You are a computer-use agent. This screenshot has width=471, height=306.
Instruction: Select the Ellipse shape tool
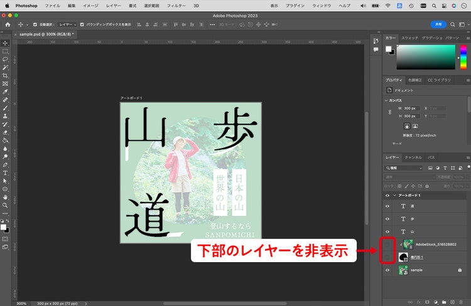tap(5, 189)
